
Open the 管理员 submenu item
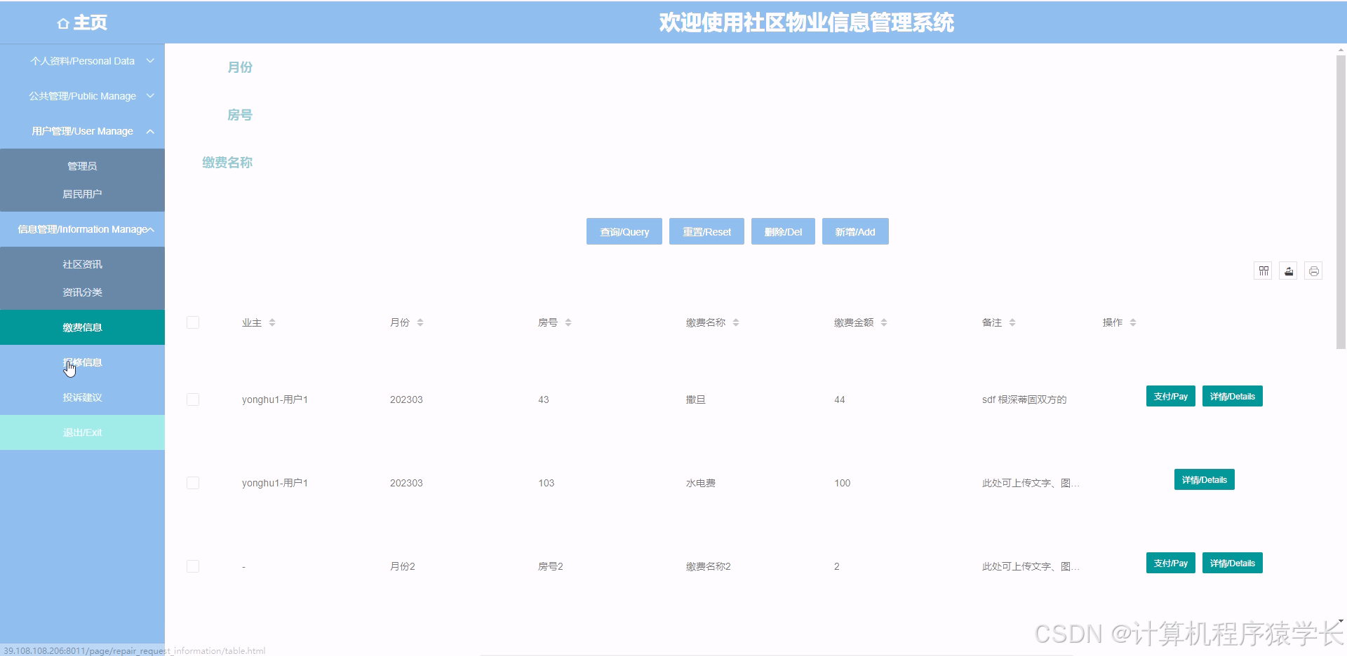click(82, 166)
